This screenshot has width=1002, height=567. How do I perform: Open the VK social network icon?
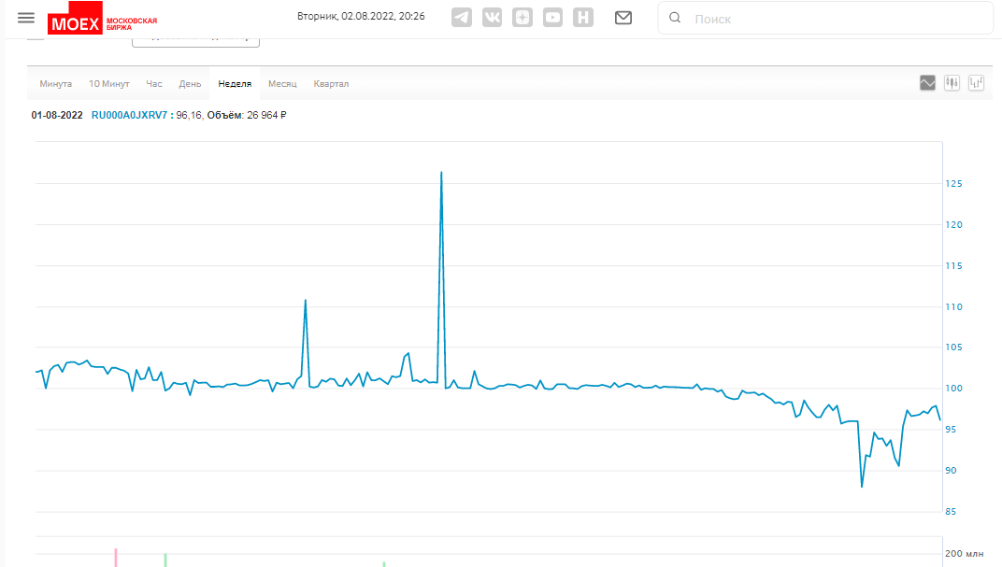click(492, 18)
